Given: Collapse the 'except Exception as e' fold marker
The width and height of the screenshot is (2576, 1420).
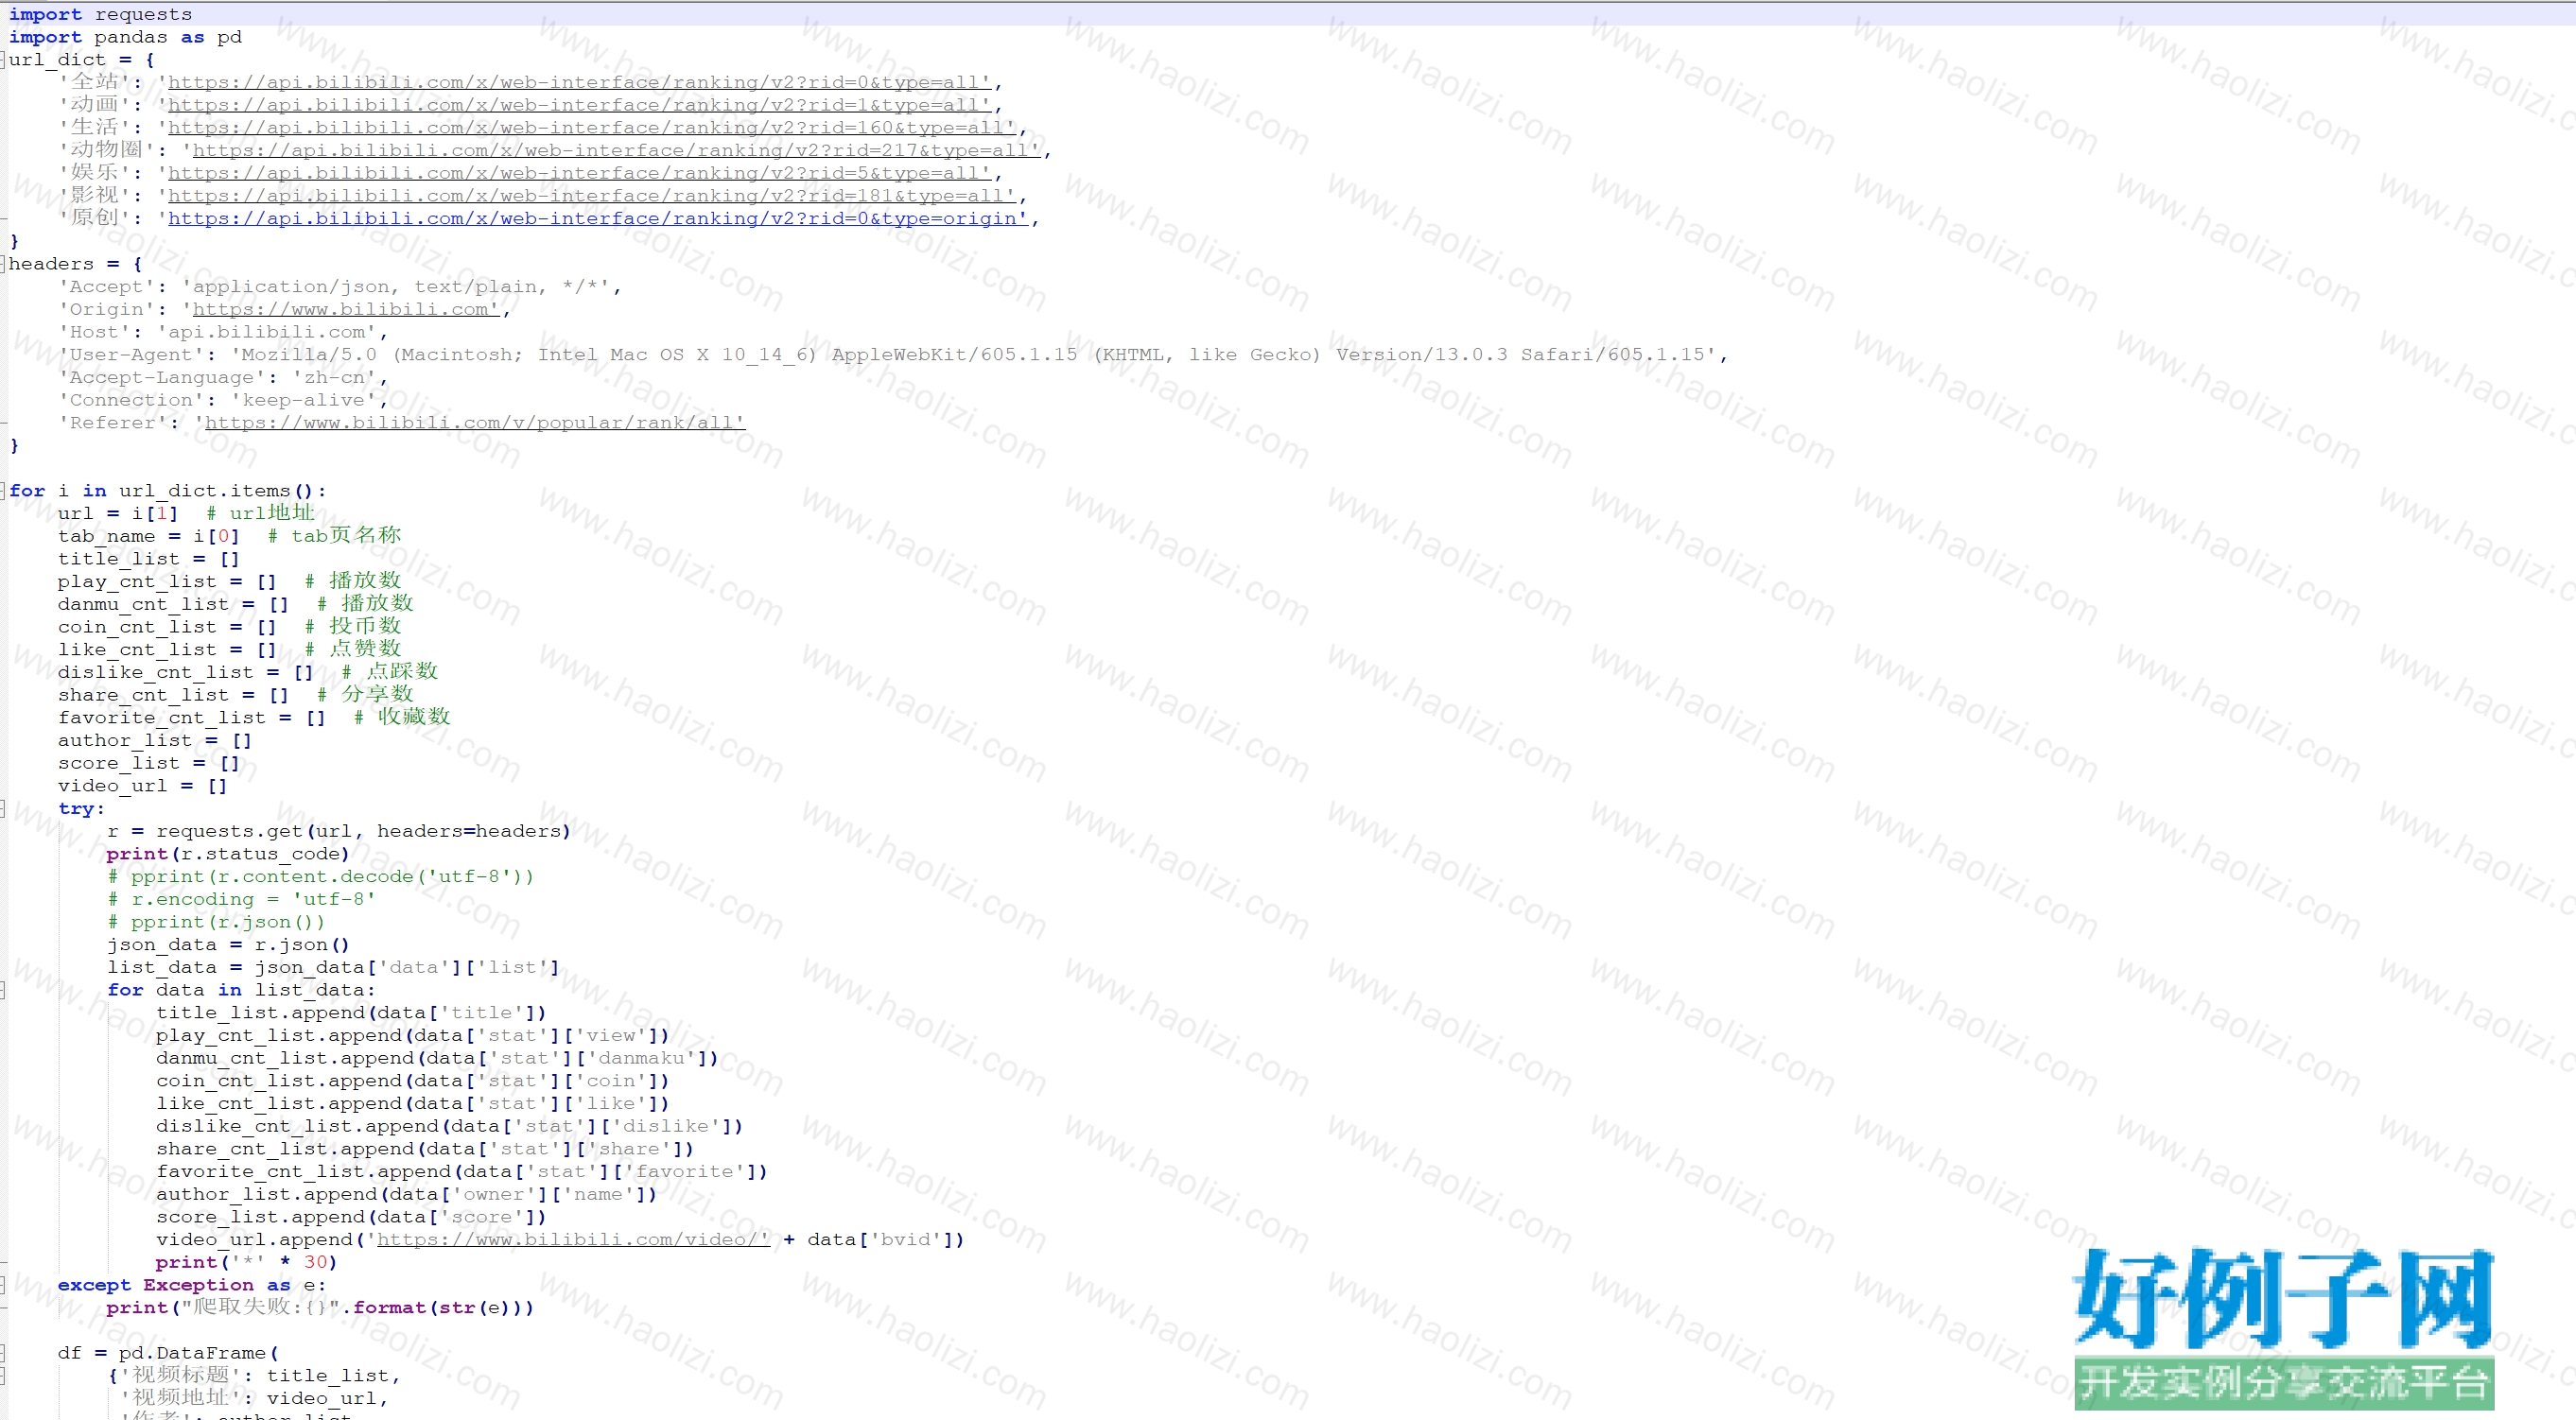Looking at the screenshot, I should pos(3,1285).
